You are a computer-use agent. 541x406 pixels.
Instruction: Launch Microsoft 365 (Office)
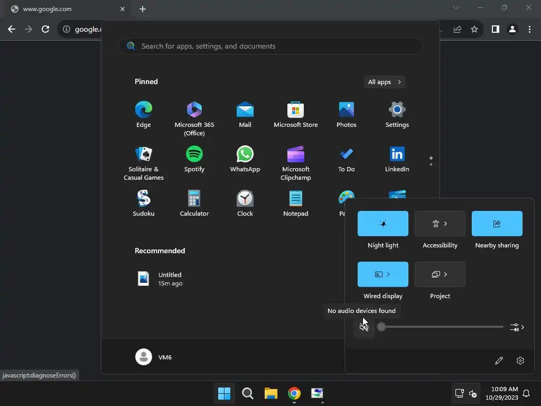194,118
